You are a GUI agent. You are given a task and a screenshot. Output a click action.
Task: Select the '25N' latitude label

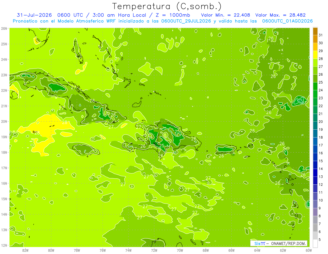click(x=4, y=44)
